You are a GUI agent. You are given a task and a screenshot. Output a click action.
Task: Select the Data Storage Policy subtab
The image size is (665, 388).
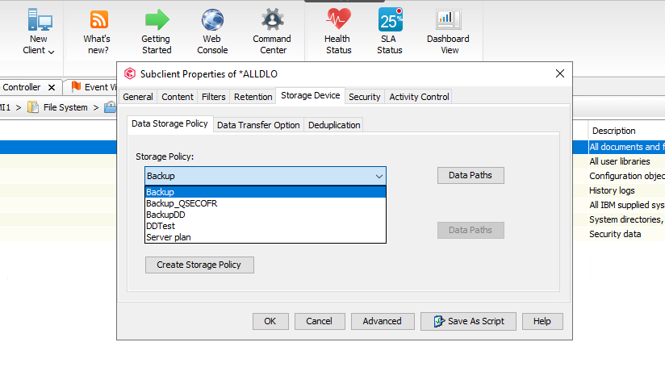[x=169, y=123]
